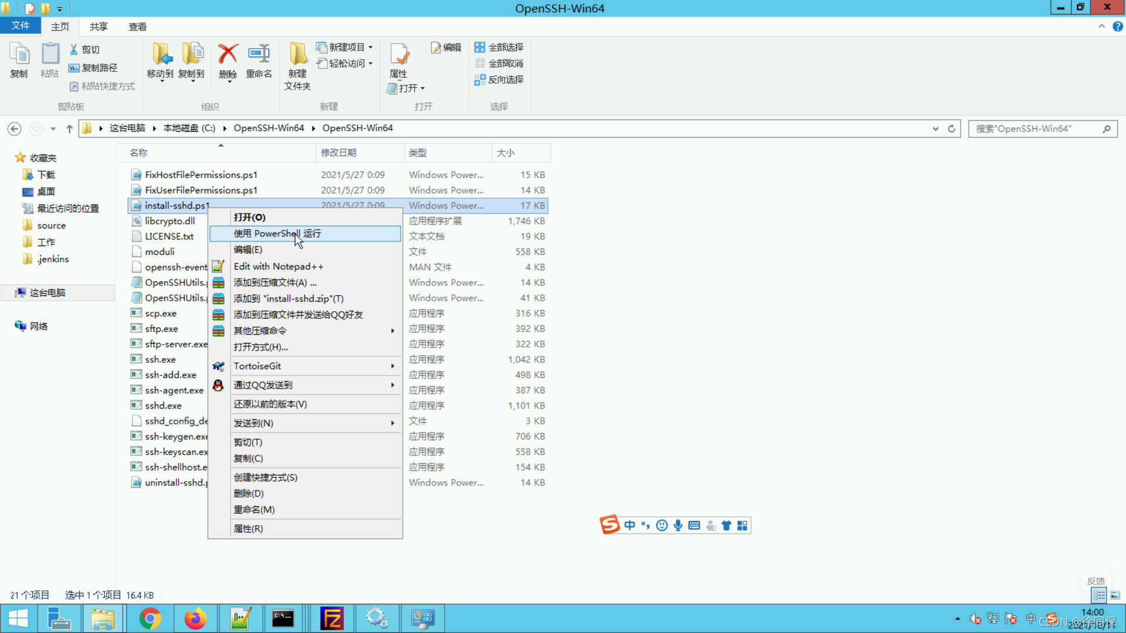Switch to large icons view in the status bar
Image resolution: width=1126 pixels, height=633 pixels.
(1115, 595)
